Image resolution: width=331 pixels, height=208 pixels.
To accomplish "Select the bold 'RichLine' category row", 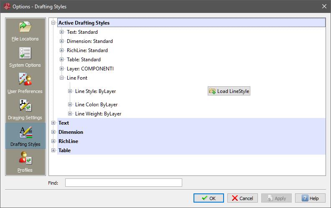I will pyautogui.click(x=191, y=141).
